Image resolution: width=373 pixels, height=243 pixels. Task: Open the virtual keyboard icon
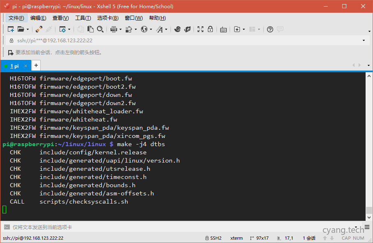point(223,29)
